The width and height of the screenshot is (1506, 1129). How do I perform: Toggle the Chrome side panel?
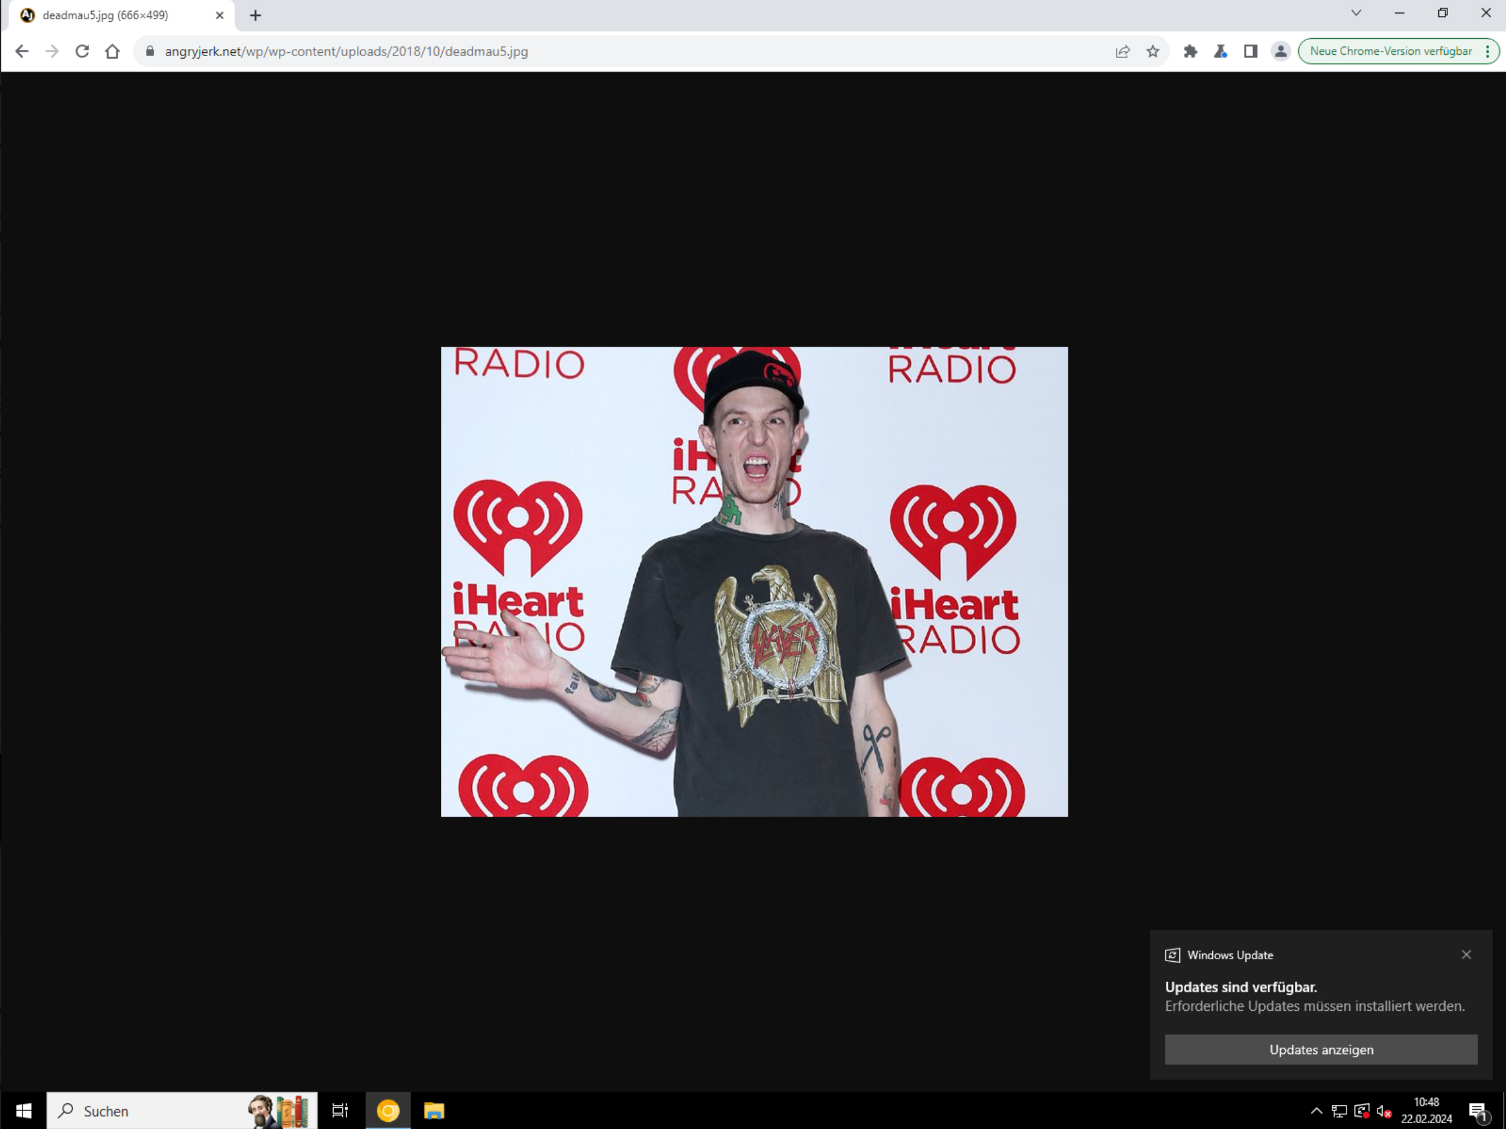tap(1250, 51)
